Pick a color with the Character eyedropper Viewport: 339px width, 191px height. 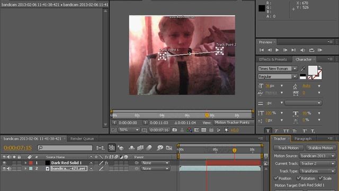tap(303, 68)
